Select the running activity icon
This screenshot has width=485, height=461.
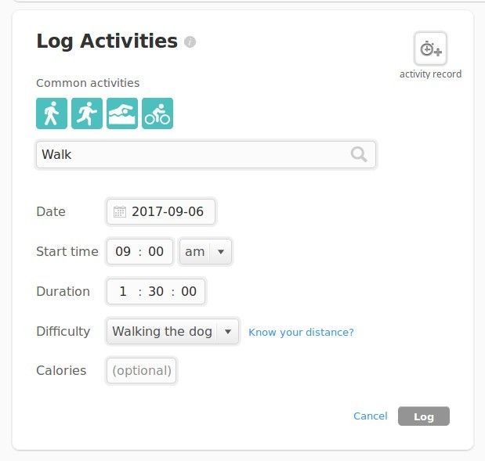87,113
